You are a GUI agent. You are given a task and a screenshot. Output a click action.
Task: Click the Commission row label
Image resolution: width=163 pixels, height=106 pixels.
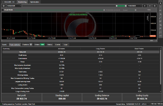point(23,58)
